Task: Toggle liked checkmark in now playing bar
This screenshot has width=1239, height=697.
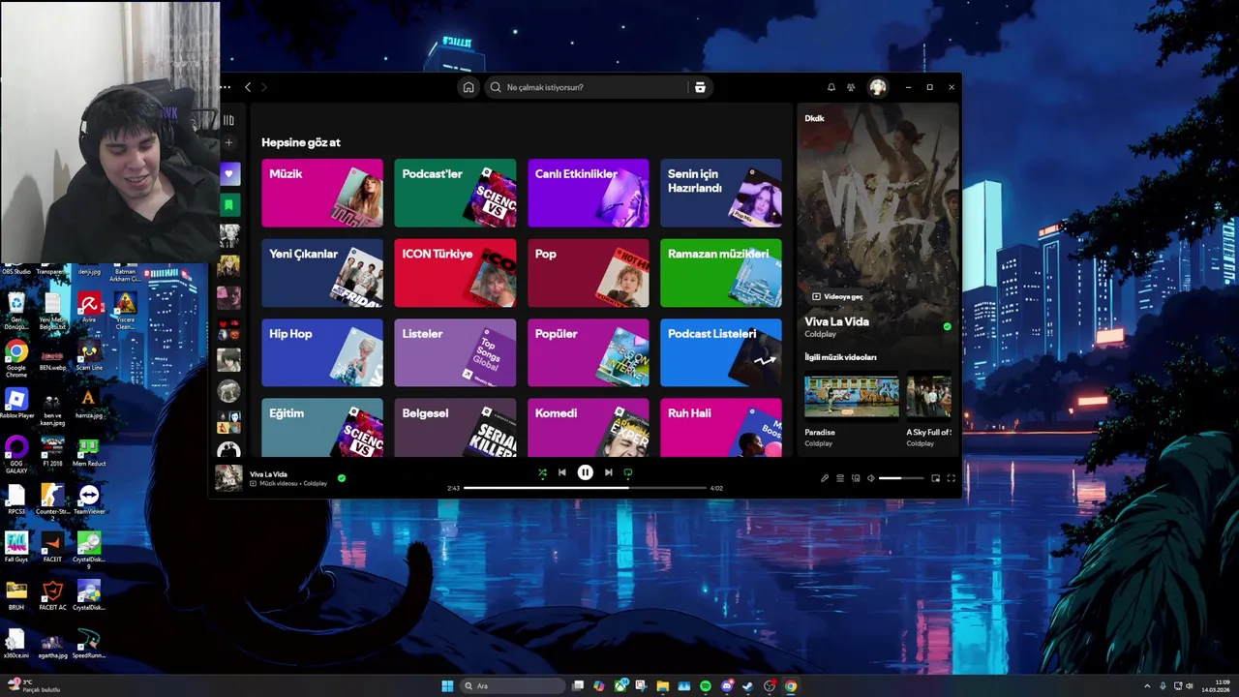Action: tap(342, 478)
